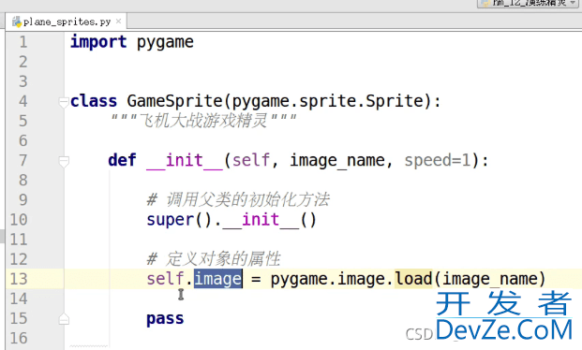This screenshot has height=350, width=582.
Task: Click image_name parameter on line 7
Action: (x=337, y=161)
